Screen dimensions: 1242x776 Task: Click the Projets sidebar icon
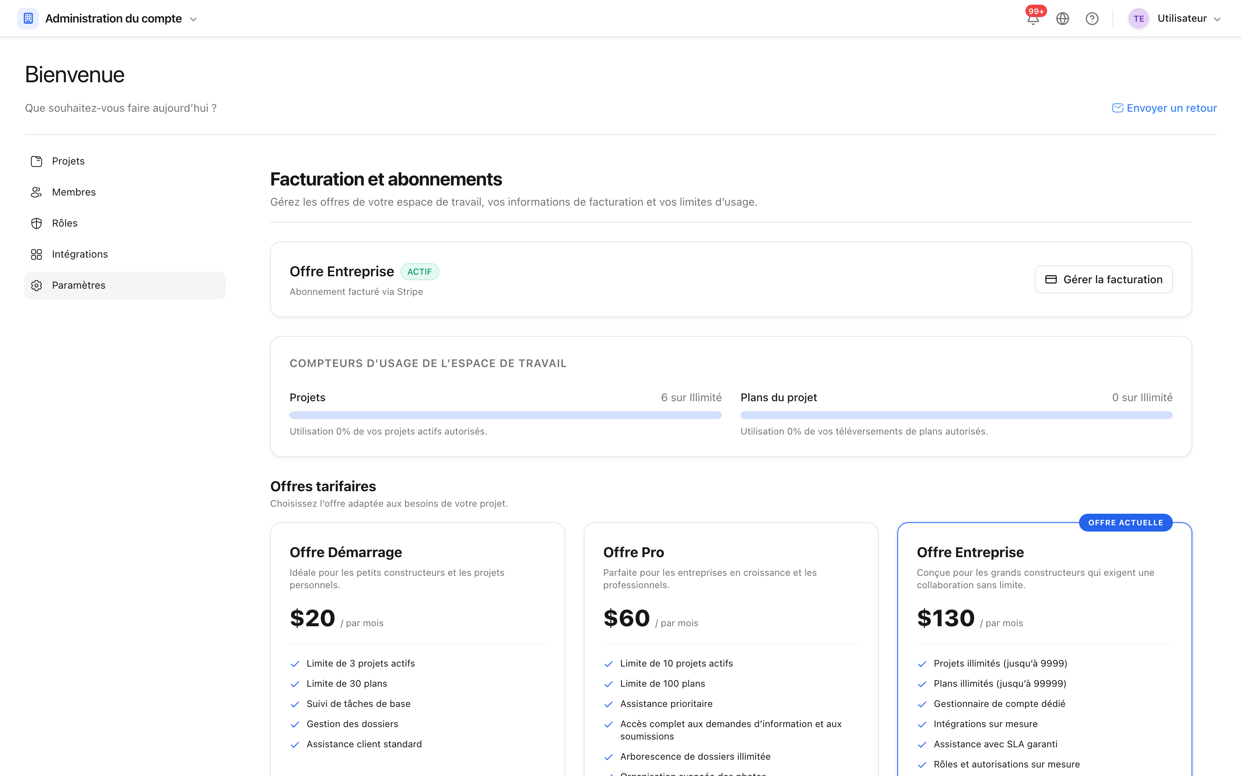[36, 161]
